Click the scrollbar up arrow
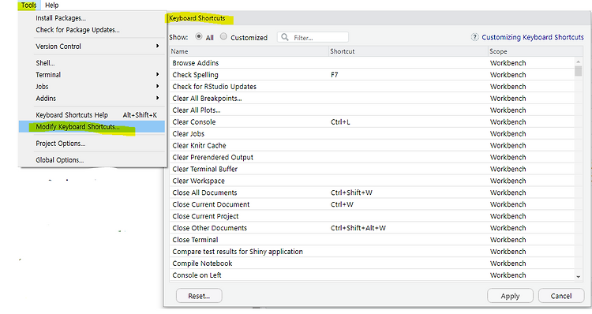592x314 pixels. (578, 62)
